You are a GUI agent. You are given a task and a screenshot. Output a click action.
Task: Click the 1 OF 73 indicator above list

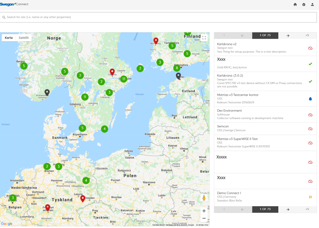tap(265, 35)
